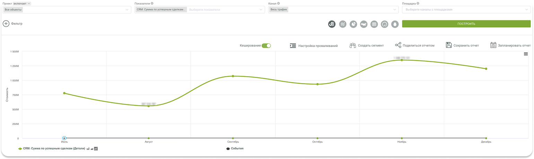534x159 pixels.
Task: Click the Ноябрь data point on chart
Action: pyautogui.click(x=402, y=60)
